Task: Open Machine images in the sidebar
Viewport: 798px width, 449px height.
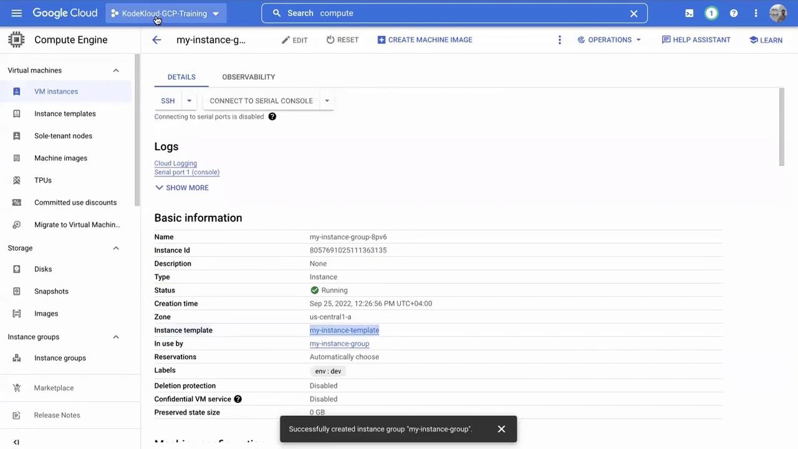Action: 65,158
